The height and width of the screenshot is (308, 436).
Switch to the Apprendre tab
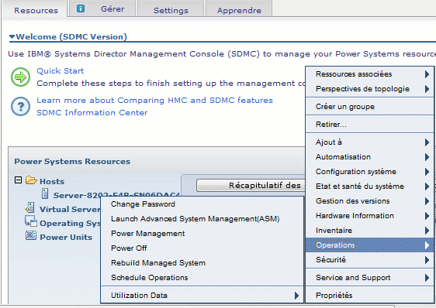[239, 10]
